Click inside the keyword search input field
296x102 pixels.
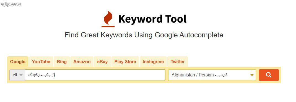[95, 75]
